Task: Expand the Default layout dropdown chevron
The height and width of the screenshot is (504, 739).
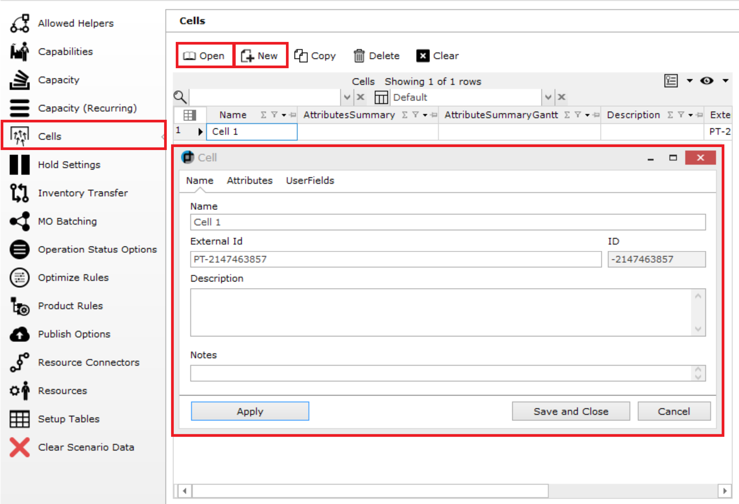Action: 548,97
